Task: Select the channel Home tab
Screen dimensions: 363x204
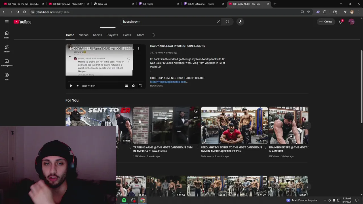Action: pyautogui.click(x=70, y=35)
